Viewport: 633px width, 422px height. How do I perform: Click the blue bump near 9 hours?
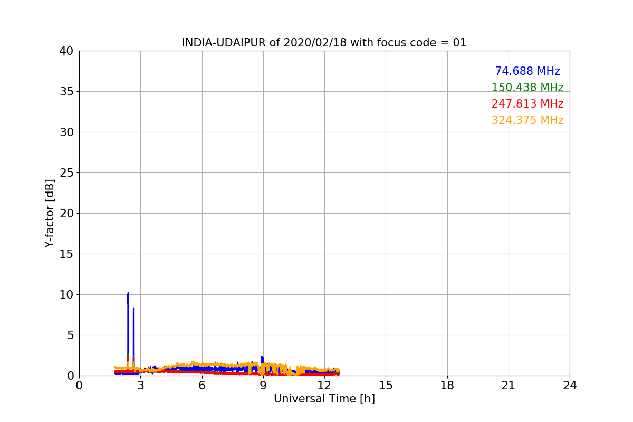tap(262, 361)
